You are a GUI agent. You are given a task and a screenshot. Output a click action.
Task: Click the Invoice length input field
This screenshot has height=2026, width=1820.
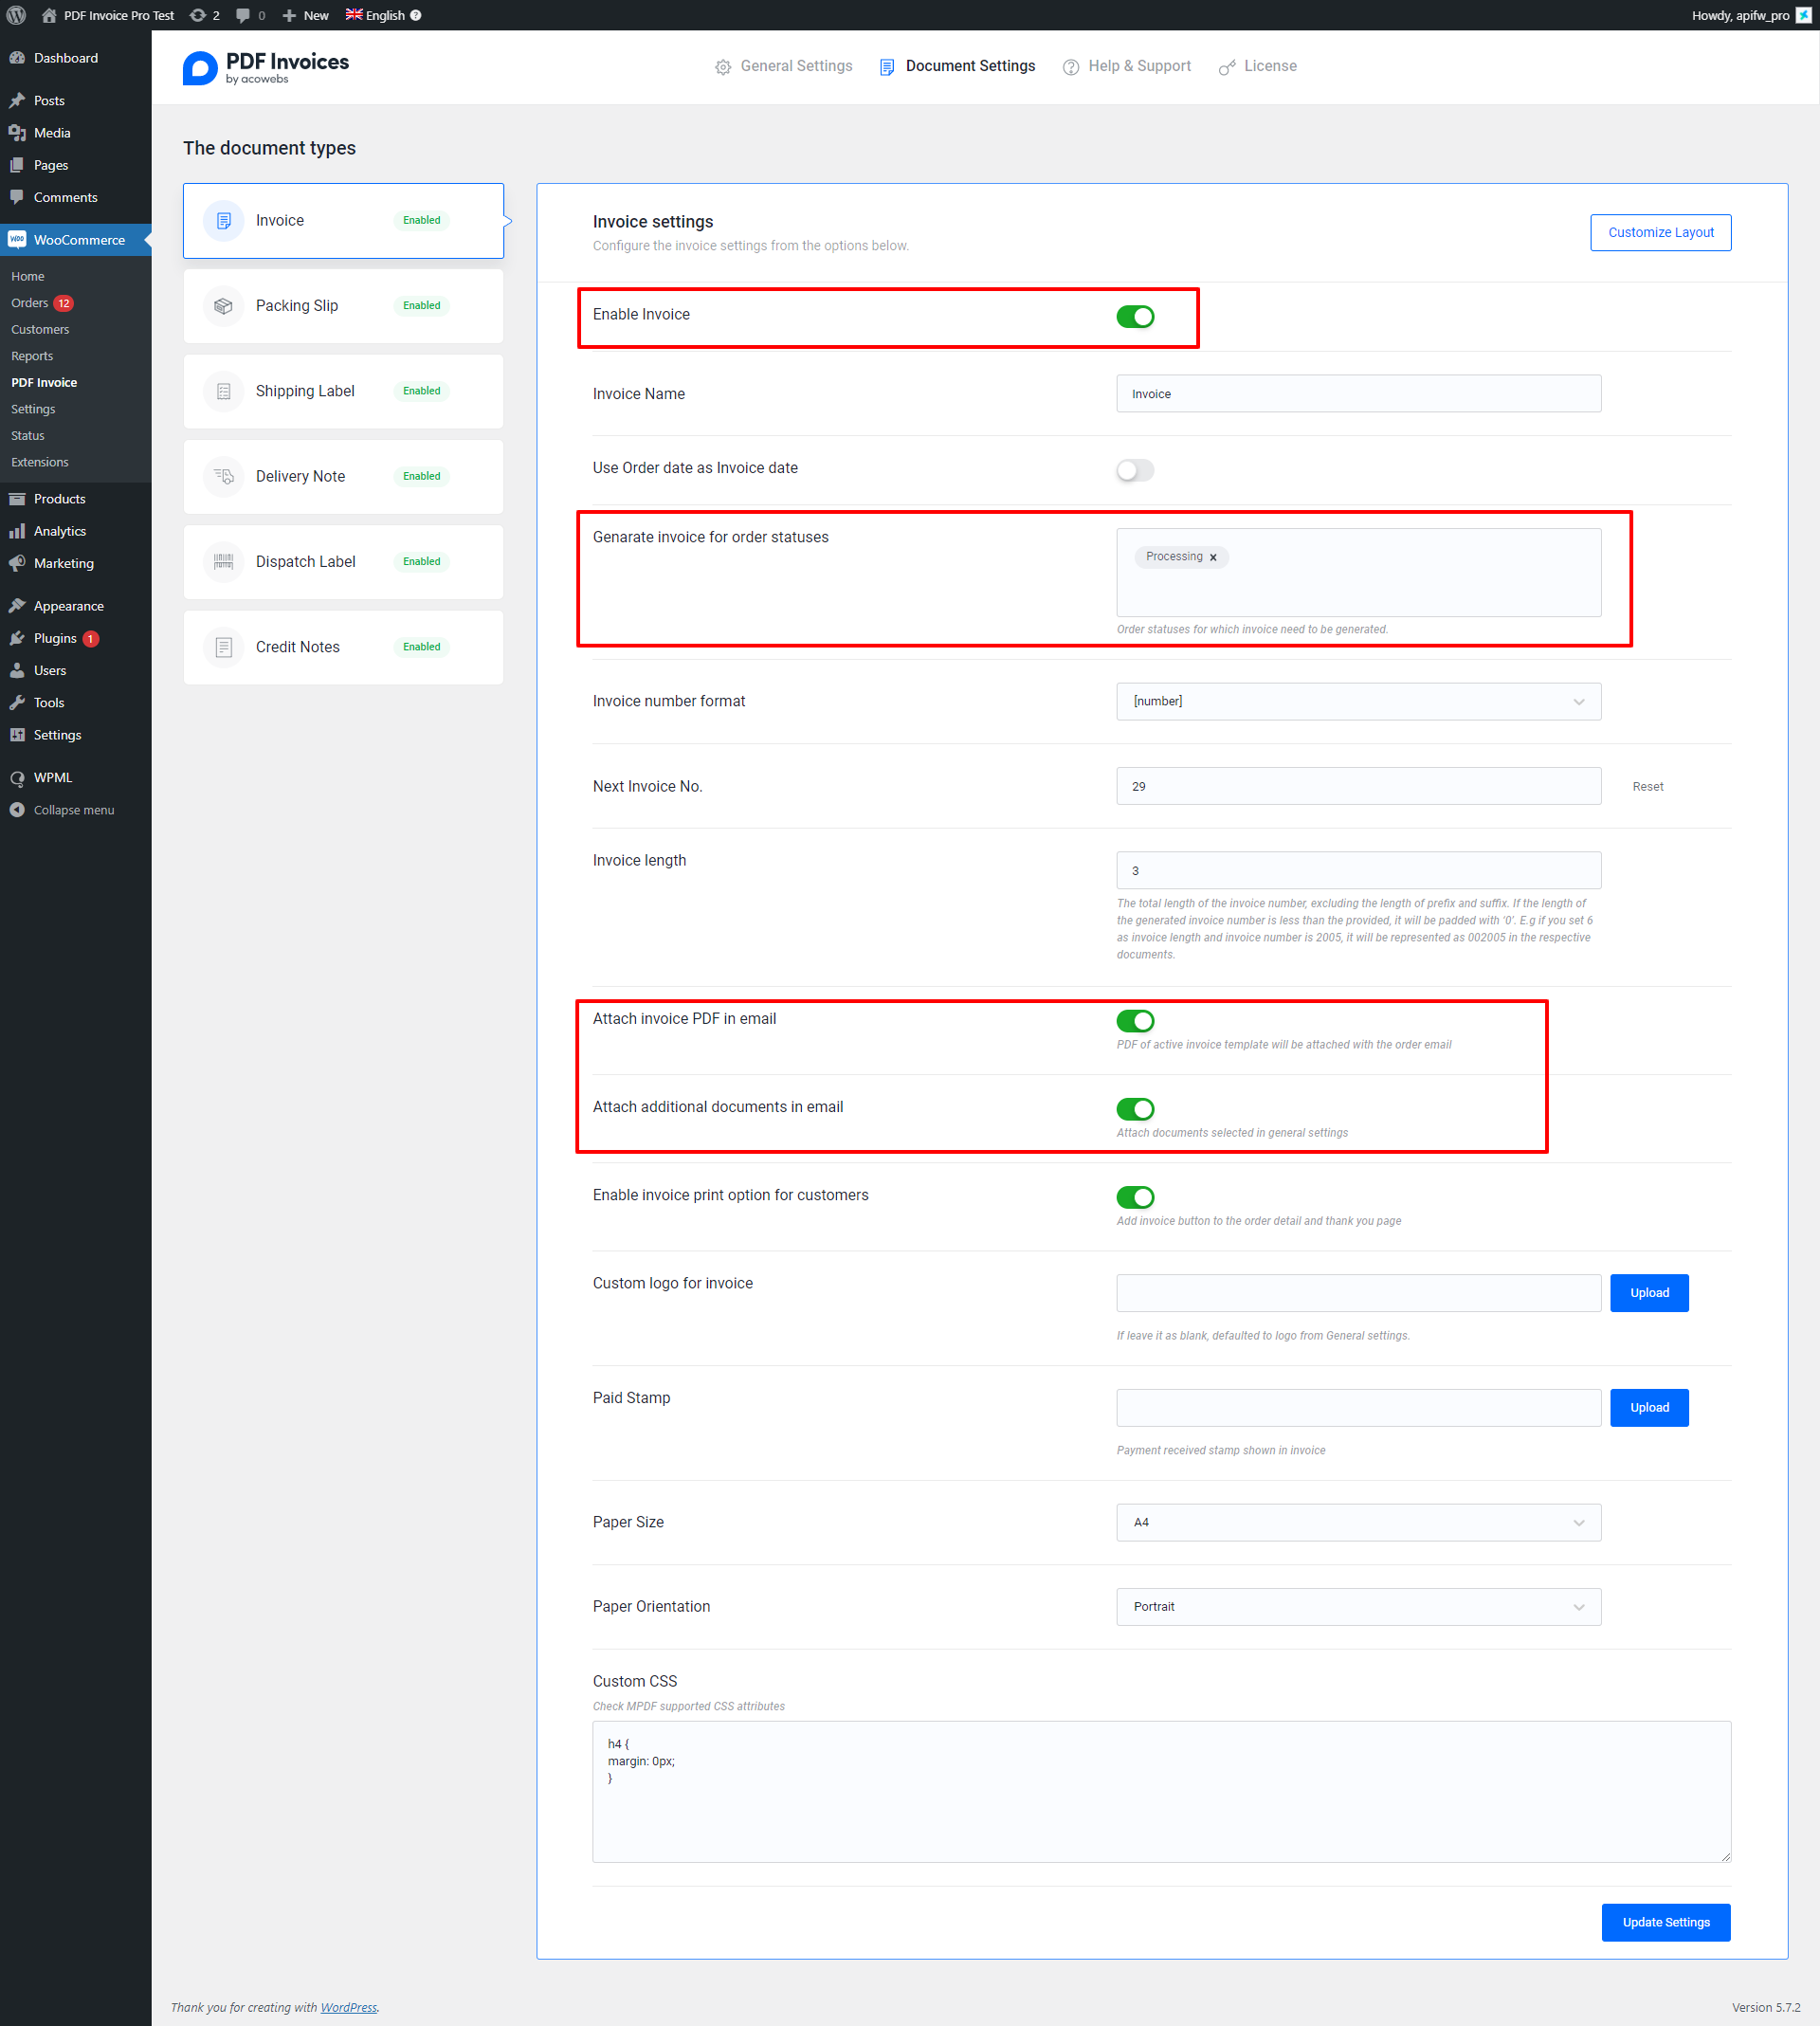1358,871
